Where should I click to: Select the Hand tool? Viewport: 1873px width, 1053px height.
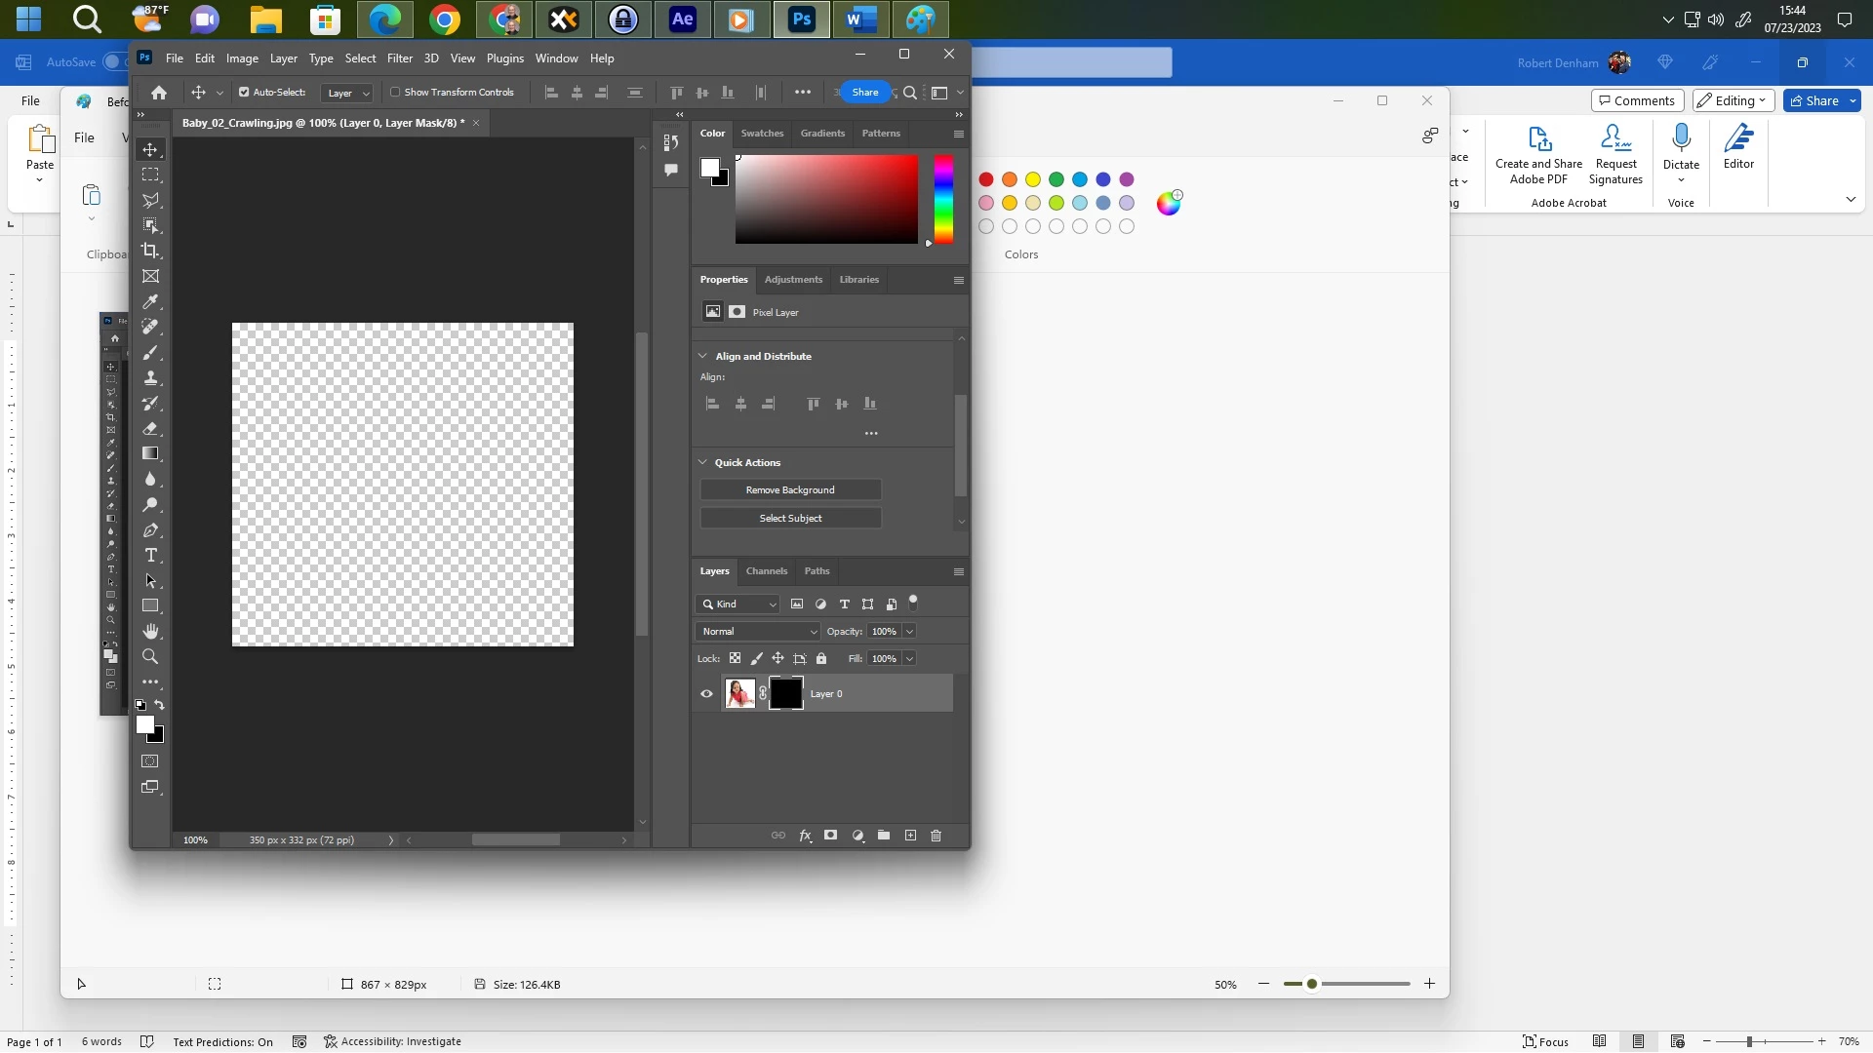150,631
